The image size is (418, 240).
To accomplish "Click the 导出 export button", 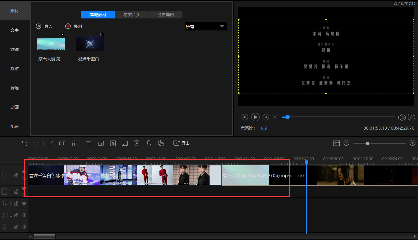I will 182,143.
